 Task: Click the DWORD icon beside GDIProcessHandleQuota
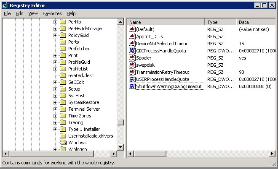pos(132,51)
